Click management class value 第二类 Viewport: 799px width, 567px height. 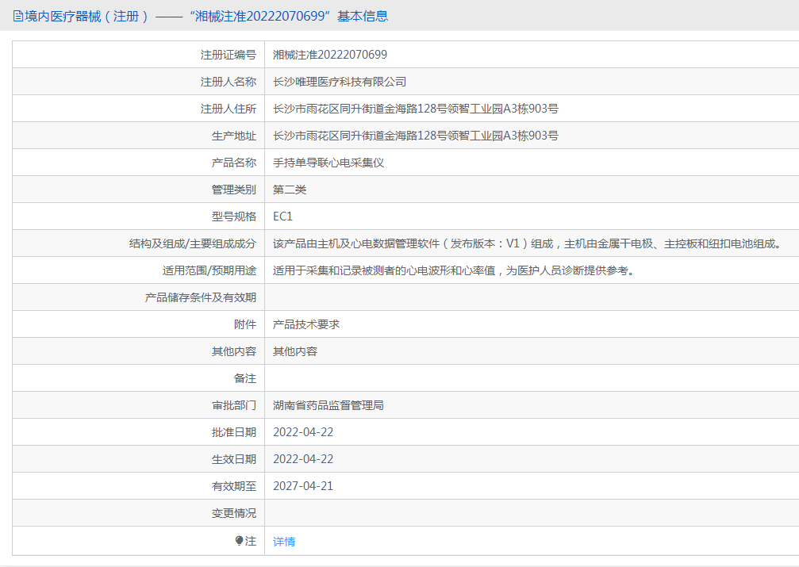290,190
